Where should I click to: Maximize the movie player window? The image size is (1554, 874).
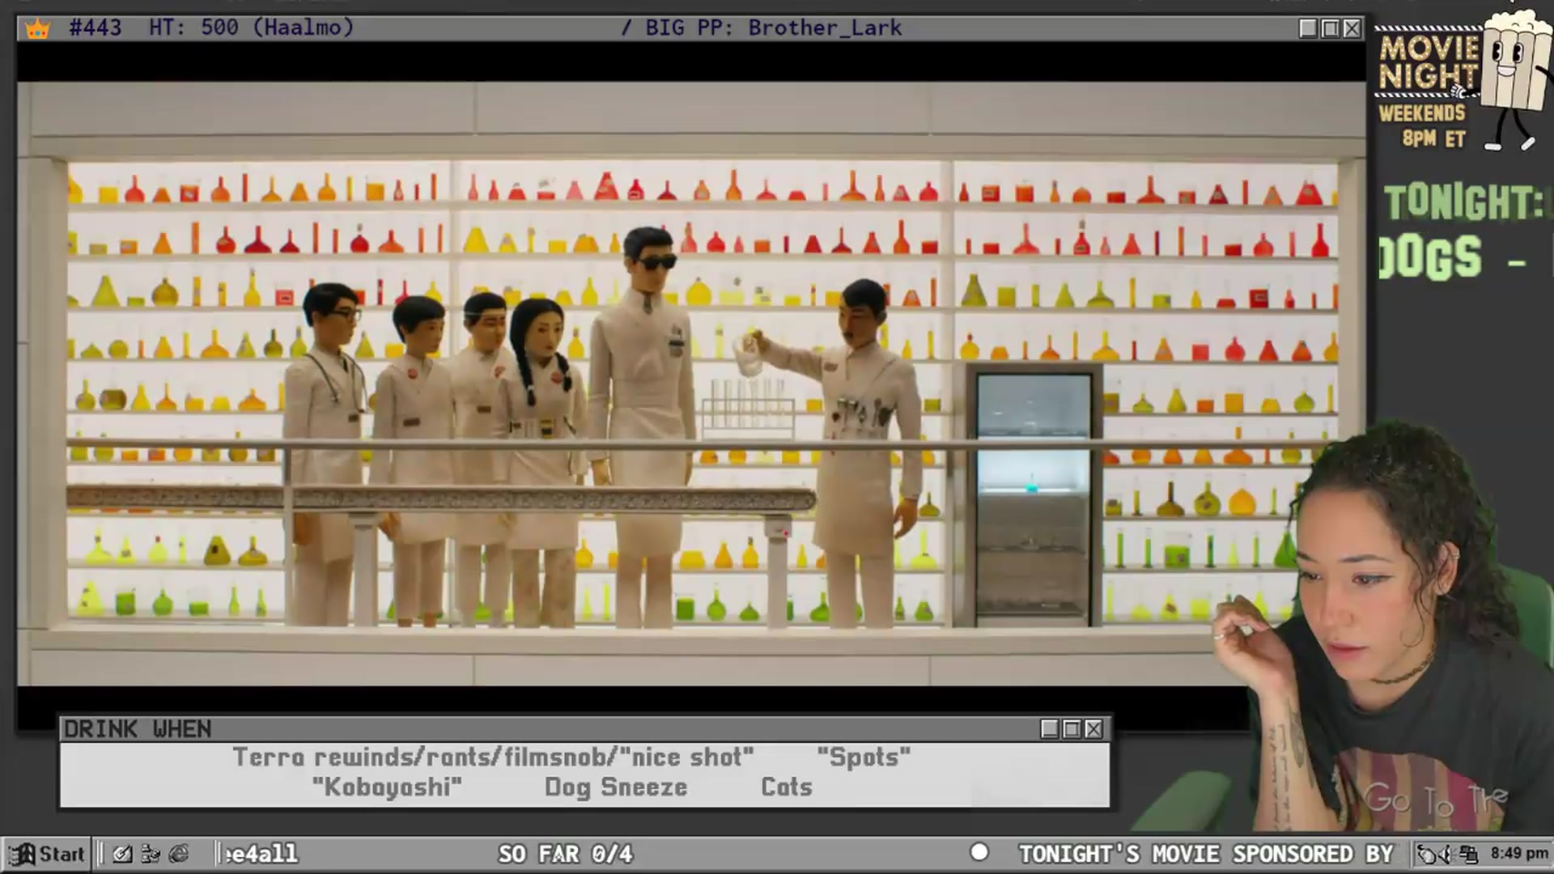point(1330,28)
